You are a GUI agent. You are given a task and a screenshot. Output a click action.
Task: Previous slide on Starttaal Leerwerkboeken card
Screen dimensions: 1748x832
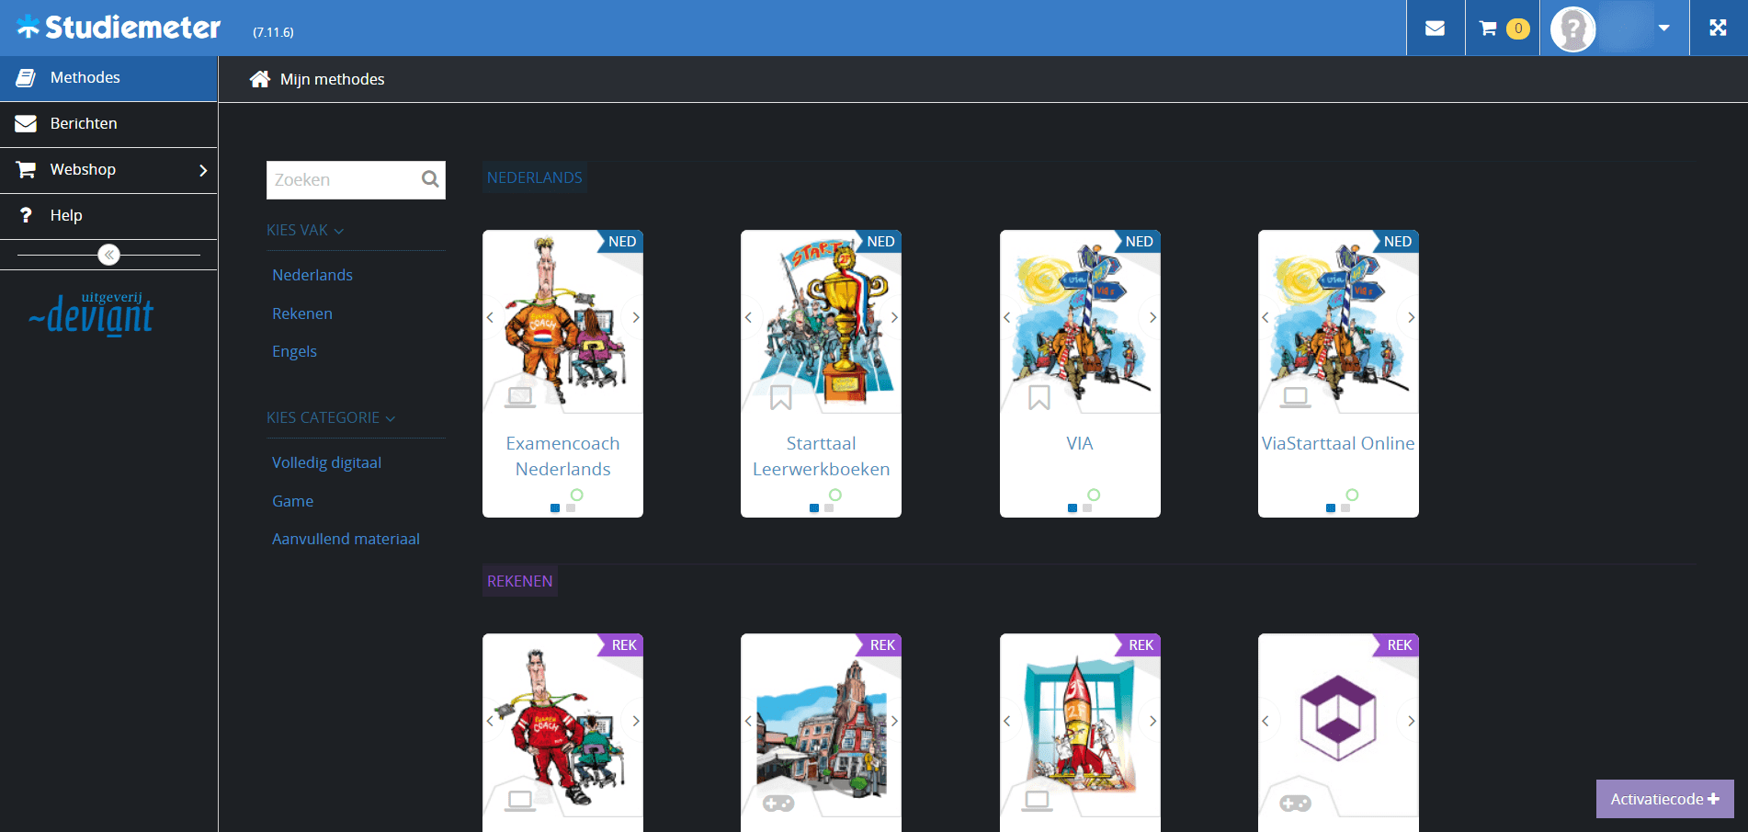pos(748,317)
